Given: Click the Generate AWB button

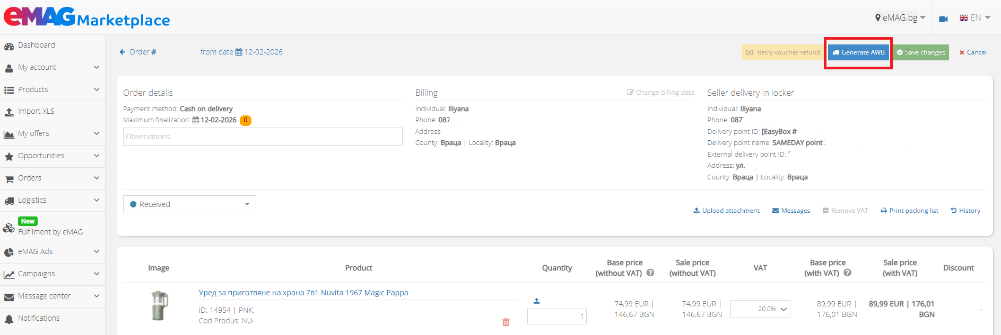Looking at the screenshot, I should coord(858,52).
